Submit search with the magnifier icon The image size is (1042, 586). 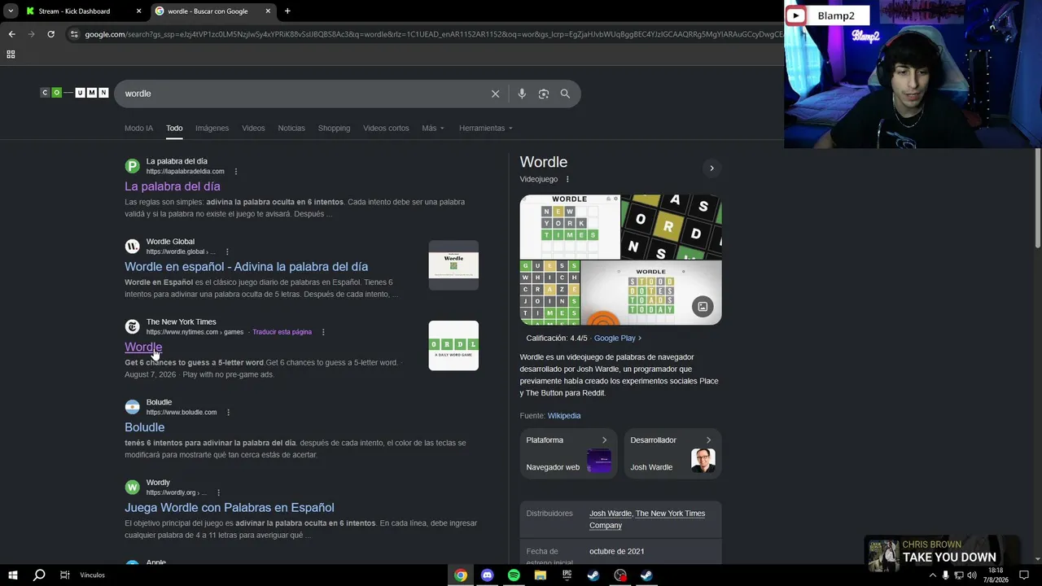(565, 94)
